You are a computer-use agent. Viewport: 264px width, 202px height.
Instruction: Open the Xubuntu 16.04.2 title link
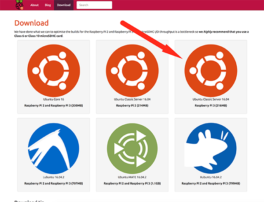coord(211,177)
